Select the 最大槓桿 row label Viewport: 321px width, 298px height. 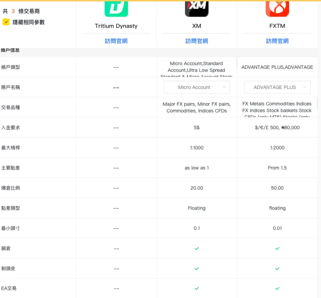10,148
